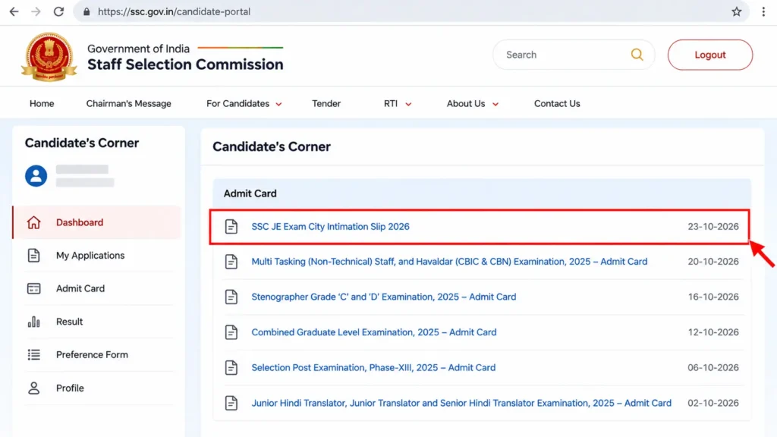Click document icon beside Junior Hindi Translator row
This screenshot has width=777, height=437.
pyautogui.click(x=231, y=403)
